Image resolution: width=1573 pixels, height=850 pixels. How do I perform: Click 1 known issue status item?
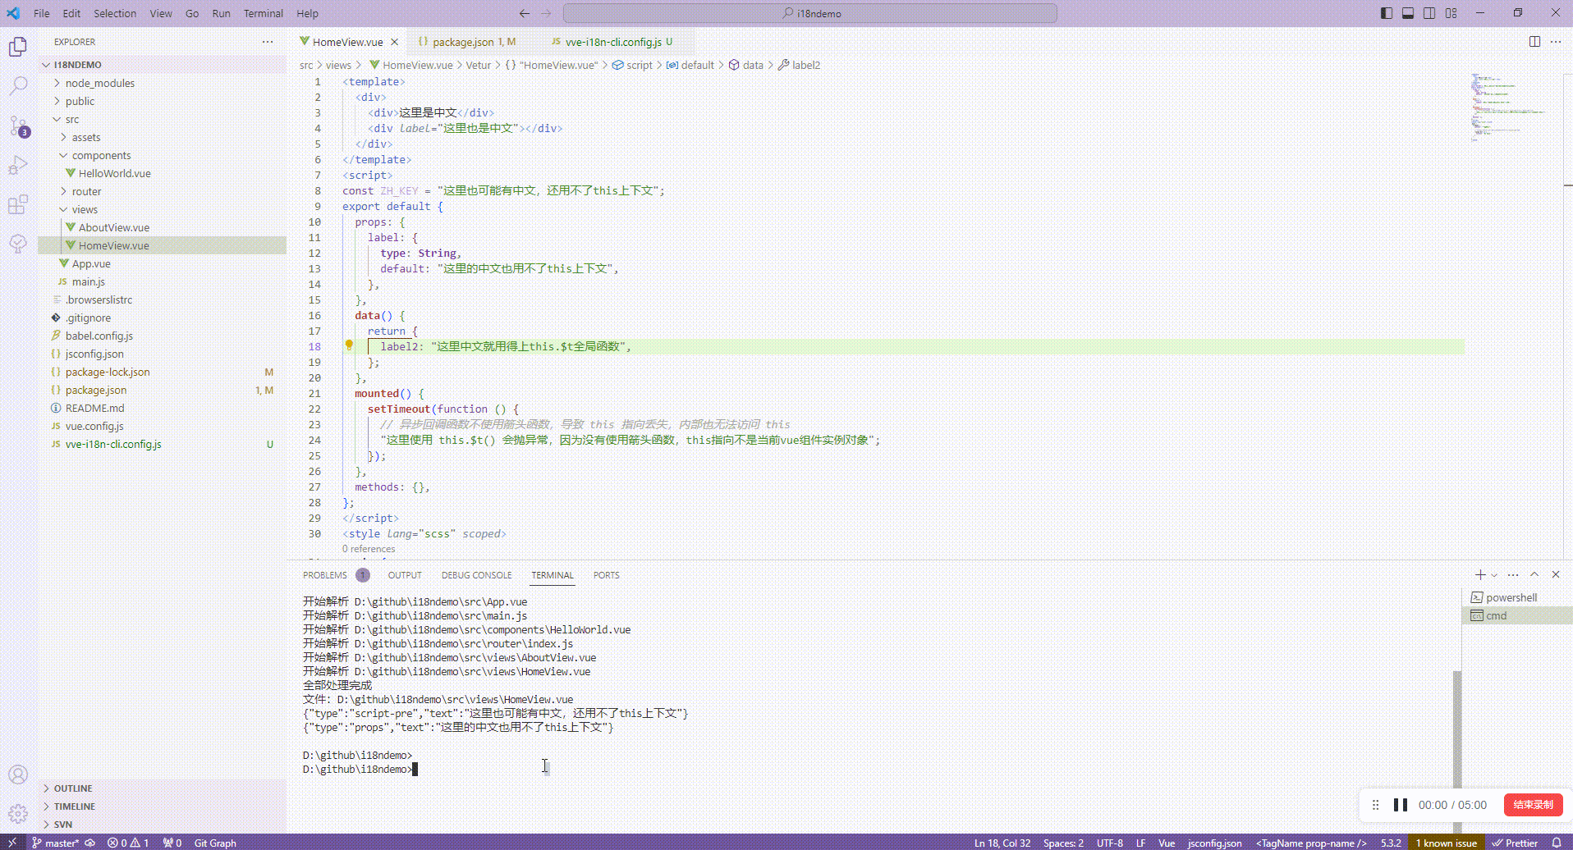point(1446,843)
